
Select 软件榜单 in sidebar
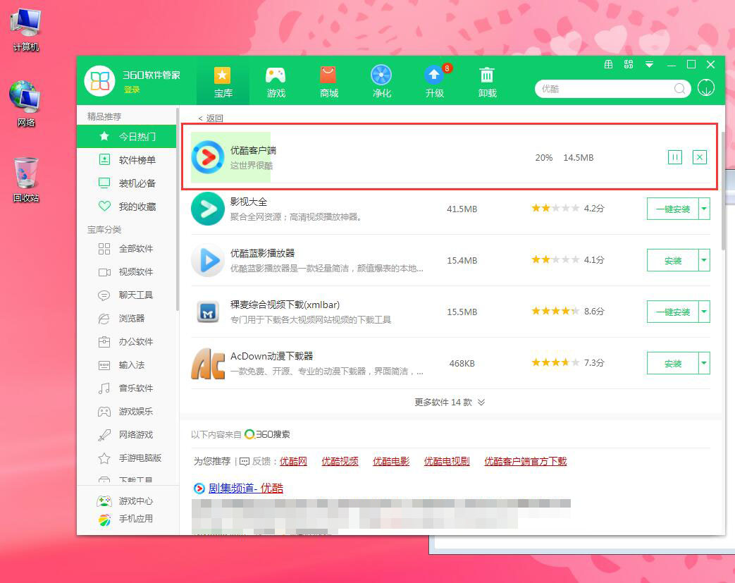click(x=127, y=160)
